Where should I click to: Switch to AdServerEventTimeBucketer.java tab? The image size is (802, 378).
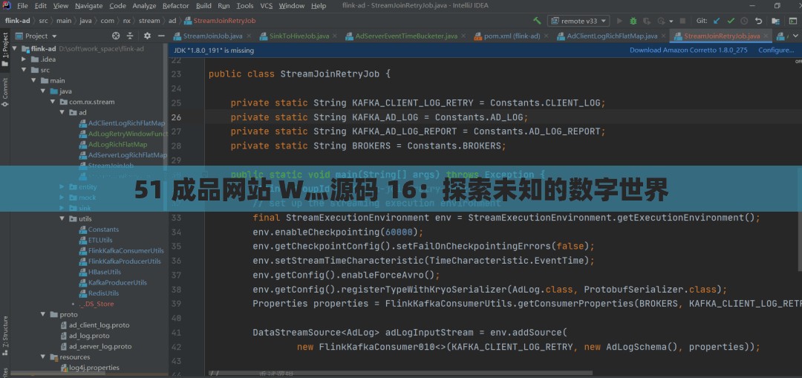(x=406, y=36)
